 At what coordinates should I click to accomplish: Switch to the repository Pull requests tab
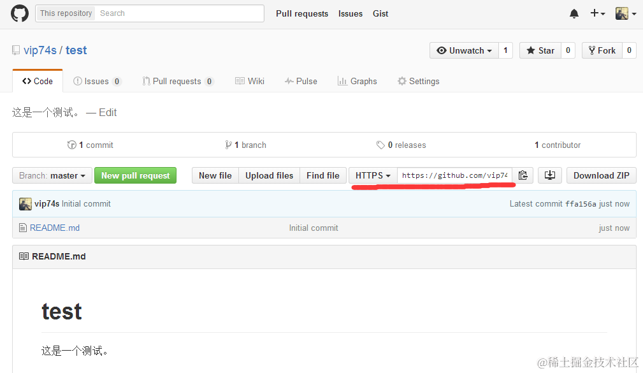tap(178, 81)
